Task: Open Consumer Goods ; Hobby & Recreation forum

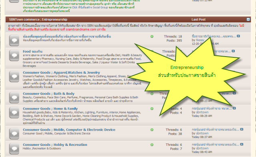Action: [55, 145]
